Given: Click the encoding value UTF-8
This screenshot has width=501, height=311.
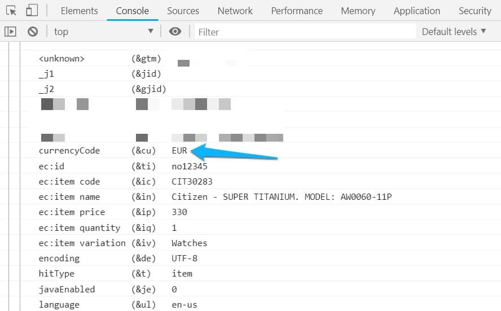Looking at the screenshot, I should tap(184, 259).
